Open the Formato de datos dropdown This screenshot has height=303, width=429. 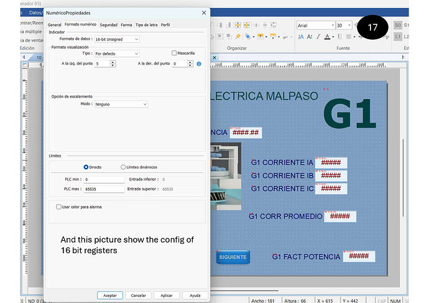click(116, 39)
